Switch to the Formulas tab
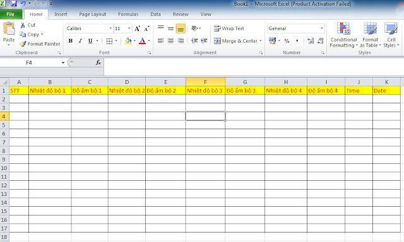Screen dimensions: 404x242 point(128,14)
